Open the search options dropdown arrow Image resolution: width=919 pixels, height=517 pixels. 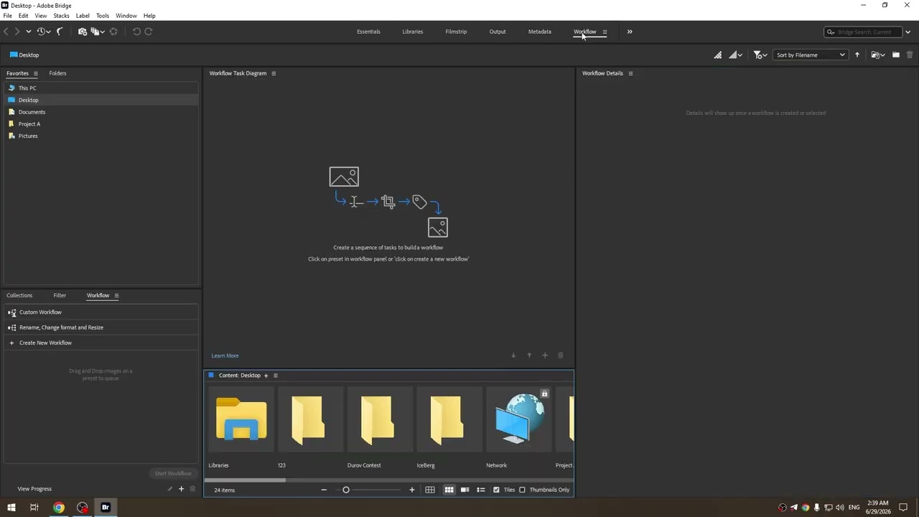coord(908,32)
